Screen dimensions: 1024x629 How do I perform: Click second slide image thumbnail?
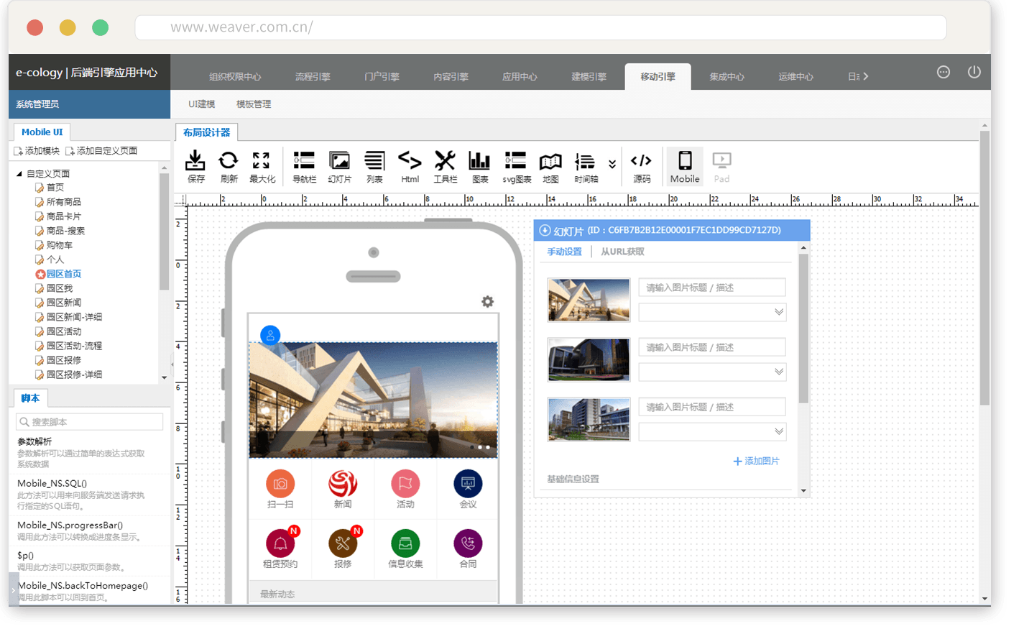pyautogui.click(x=589, y=359)
